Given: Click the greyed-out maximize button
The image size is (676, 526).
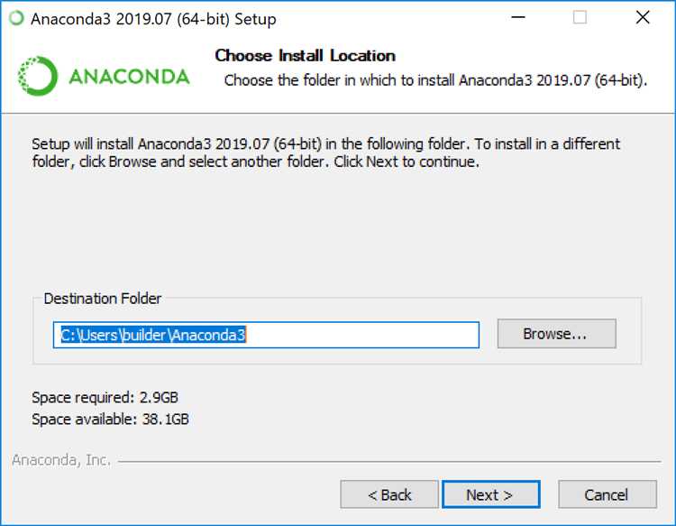Looking at the screenshot, I should click(x=580, y=18).
